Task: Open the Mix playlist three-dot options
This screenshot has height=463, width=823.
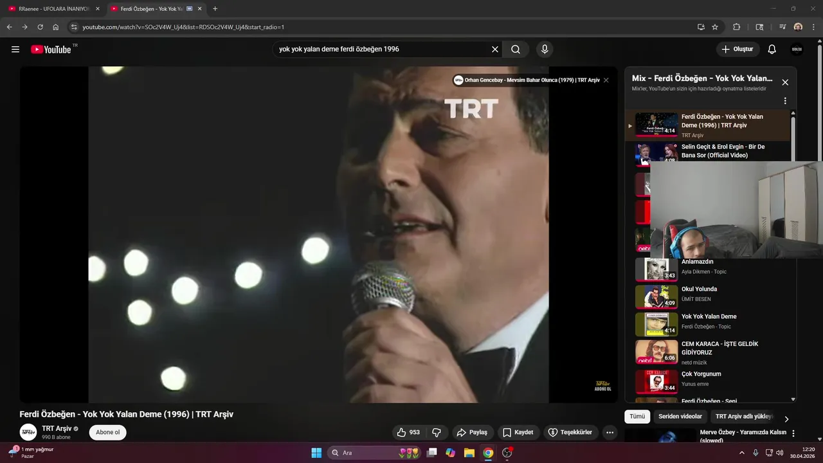Action: pos(785,101)
